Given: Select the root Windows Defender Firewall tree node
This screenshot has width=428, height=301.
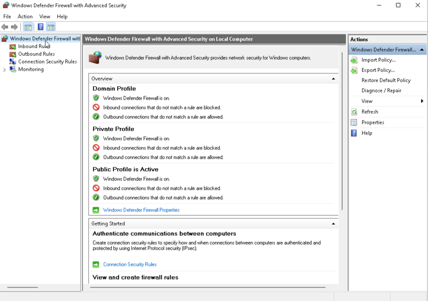Looking at the screenshot, I should [x=45, y=39].
